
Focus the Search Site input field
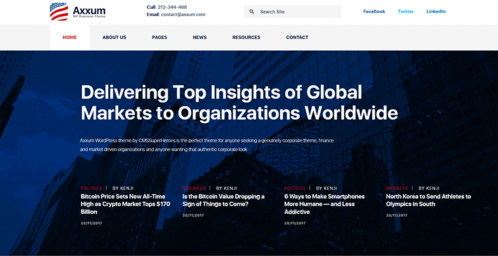click(293, 12)
